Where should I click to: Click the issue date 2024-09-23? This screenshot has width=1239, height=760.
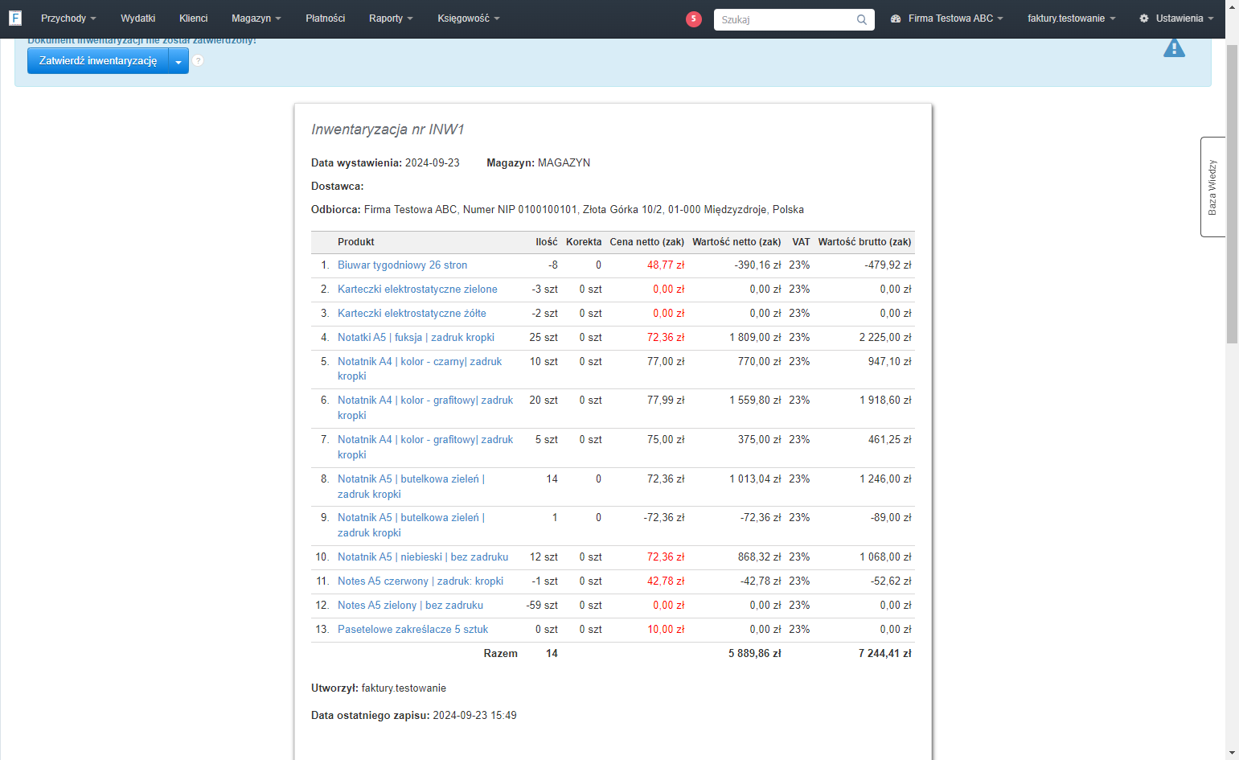[433, 163]
